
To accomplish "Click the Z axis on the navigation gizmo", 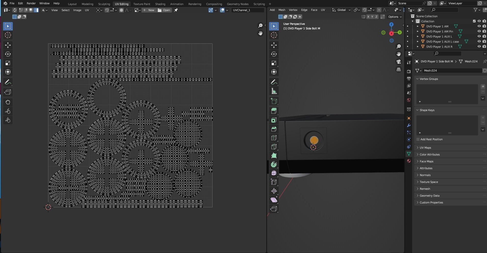I will [x=392, y=24].
